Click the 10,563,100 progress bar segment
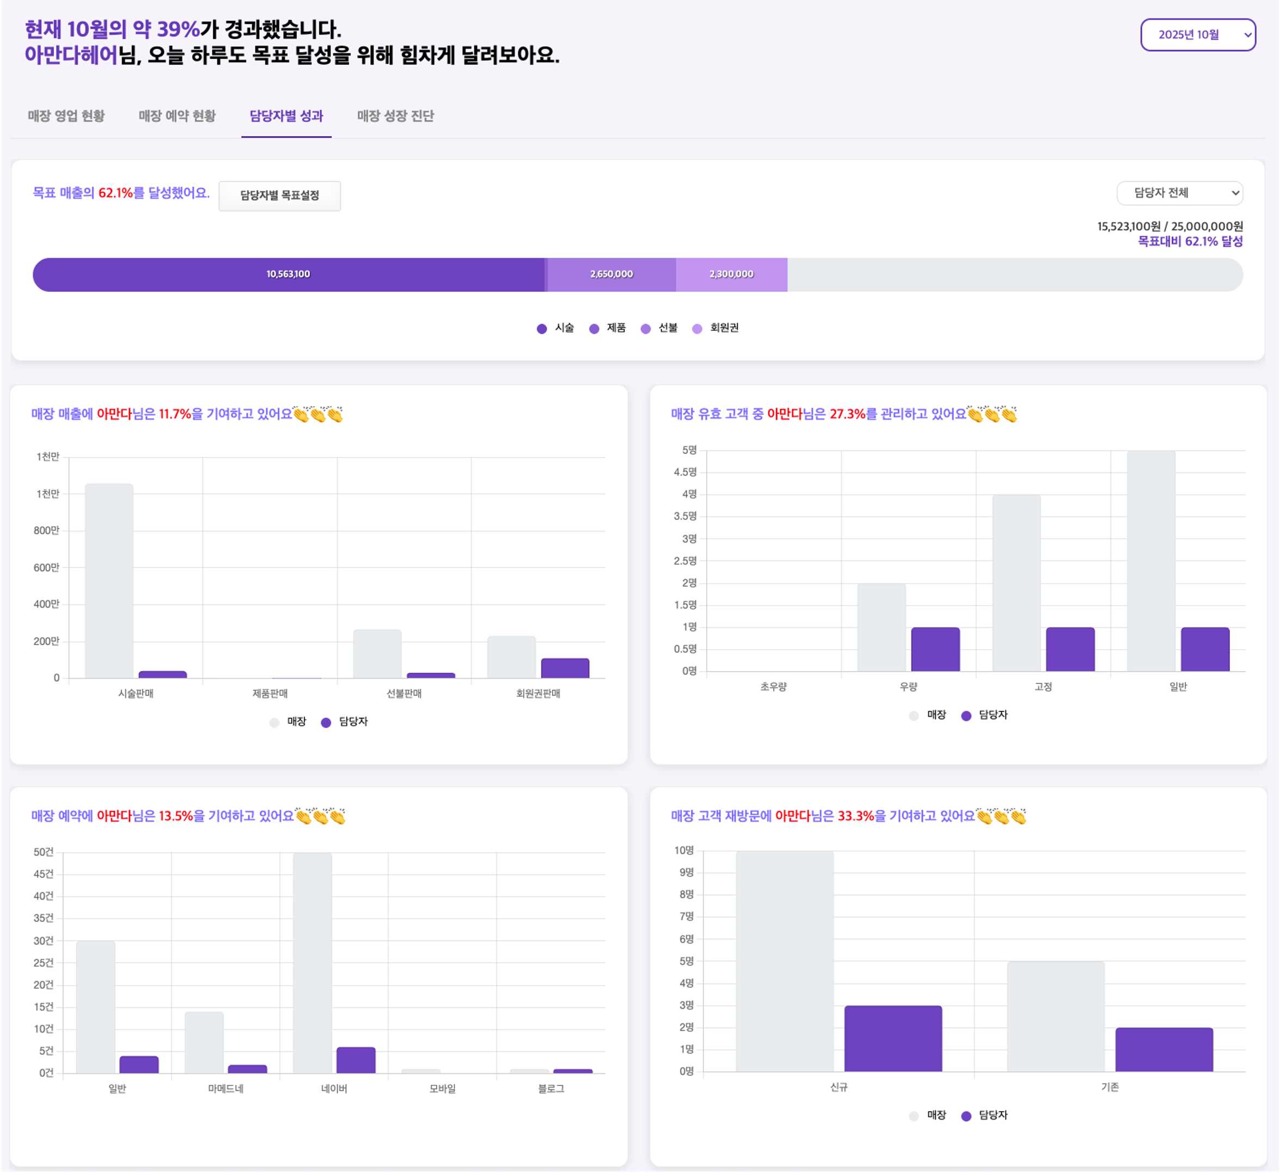Viewport: 1280px width, 1173px height. click(288, 274)
